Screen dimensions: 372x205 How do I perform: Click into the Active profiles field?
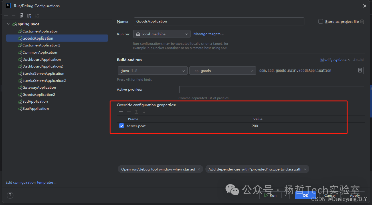(x=271, y=89)
